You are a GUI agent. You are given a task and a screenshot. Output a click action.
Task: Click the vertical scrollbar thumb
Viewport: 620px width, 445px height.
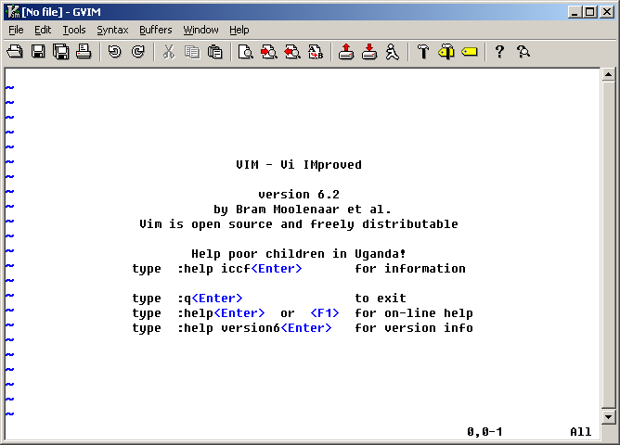click(608, 245)
